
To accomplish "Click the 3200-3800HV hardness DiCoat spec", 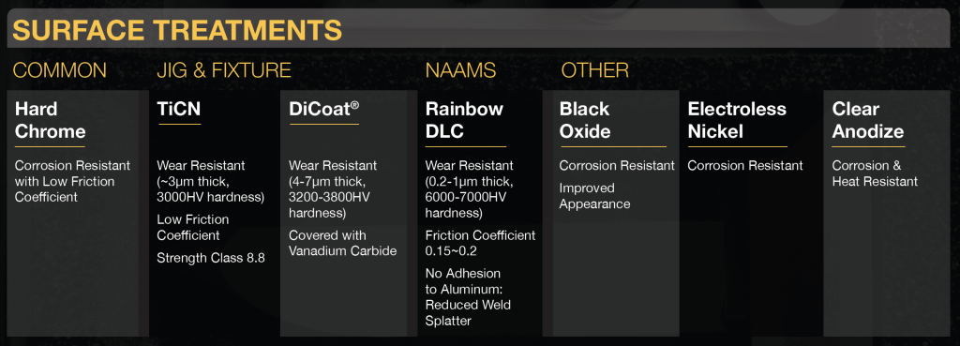I will point(329,205).
